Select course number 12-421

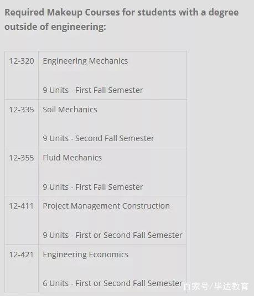(22, 255)
